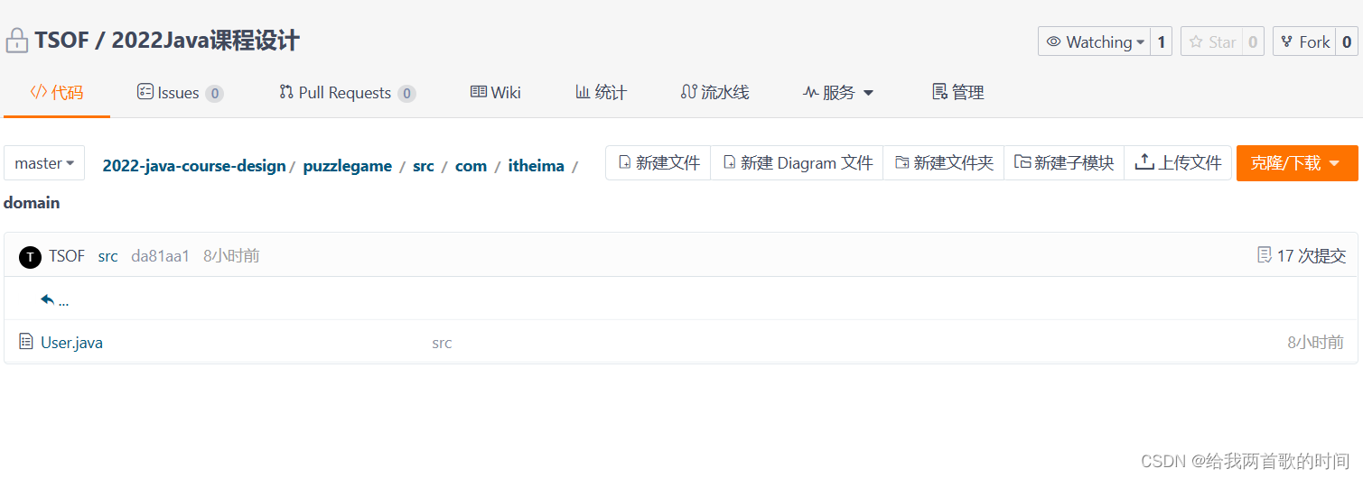This screenshot has height=478, width=1363.
Task: Click the 新建 Diagram 文件 button
Action: [x=797, y=163]
